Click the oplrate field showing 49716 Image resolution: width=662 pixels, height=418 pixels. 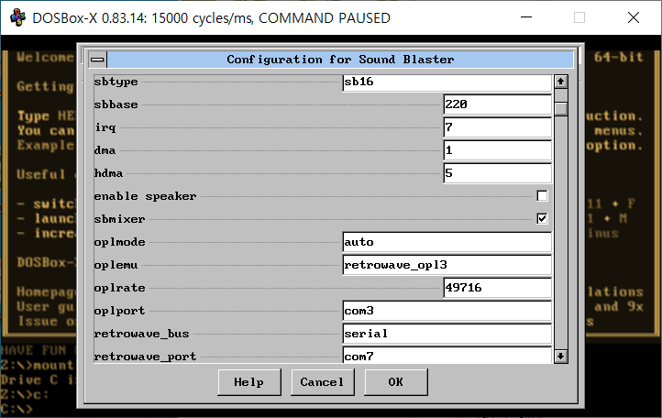pyautogui.click(x=497, y=288)
